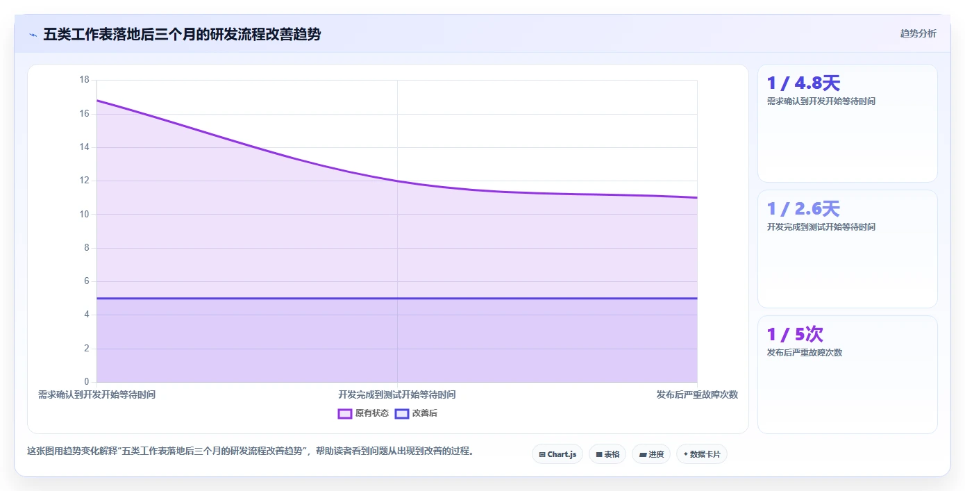Click the y-axis tick 0
965x491 pixels.
pos(87,382)
